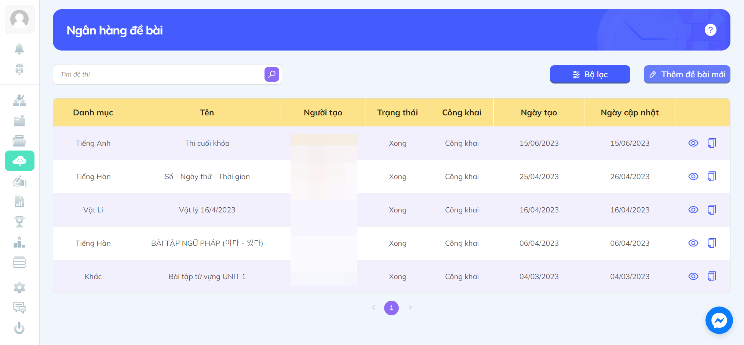Screen dimensions: 744x345
Task: Open the notifications bell
Action: 19,48
